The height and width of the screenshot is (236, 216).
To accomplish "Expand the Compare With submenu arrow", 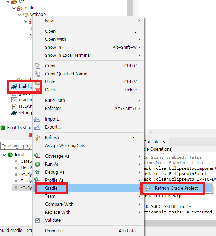I will [x=139, y=204].
